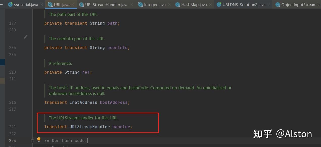Viewport: 321px width, 147px height.
Task: Click gutter line number 221
Action: coord(12,127)
